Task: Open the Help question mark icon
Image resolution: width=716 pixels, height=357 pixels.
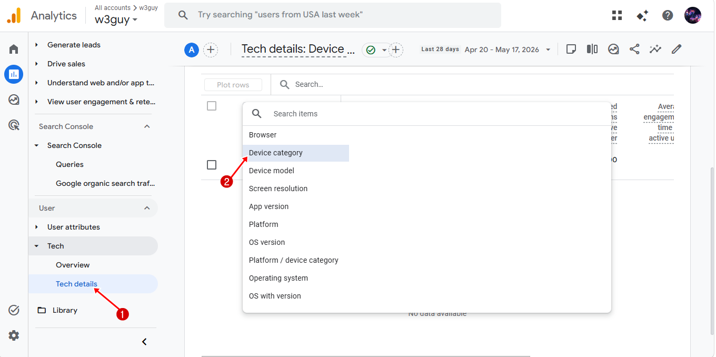Action: (x=668, y=15)
